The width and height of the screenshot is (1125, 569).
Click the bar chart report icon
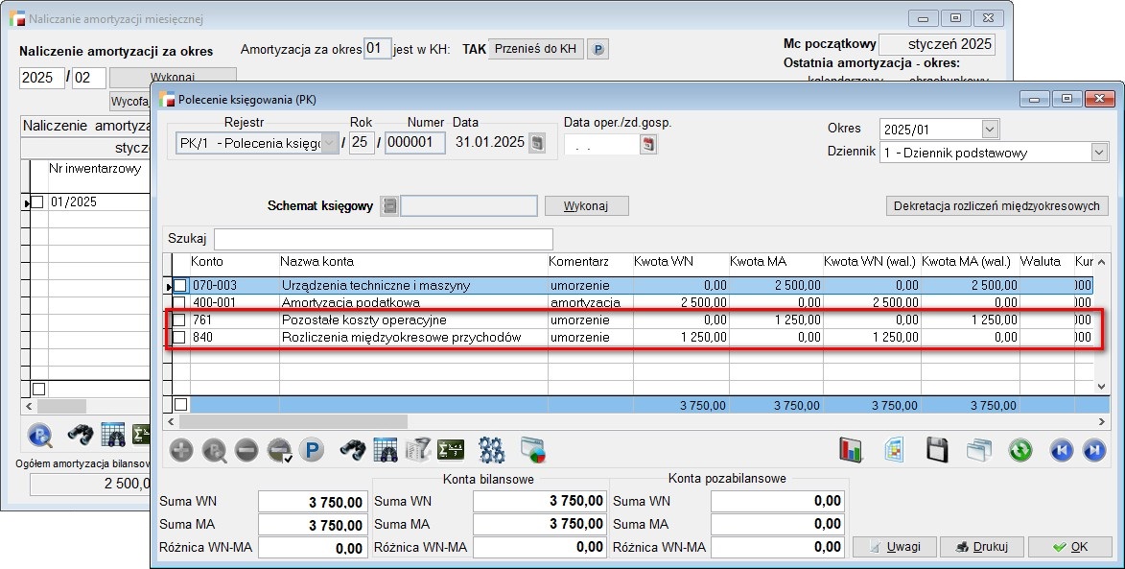tap(851, 449)
